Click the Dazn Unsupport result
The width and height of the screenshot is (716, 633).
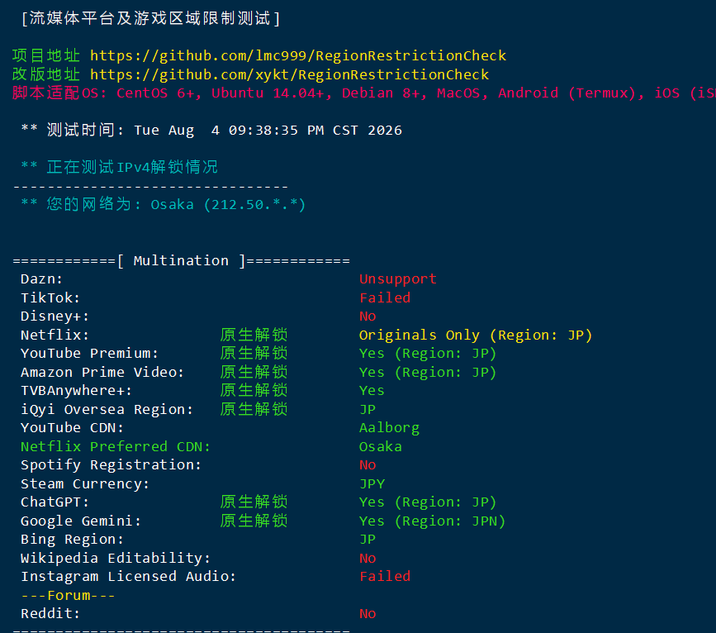click(398, 278)
